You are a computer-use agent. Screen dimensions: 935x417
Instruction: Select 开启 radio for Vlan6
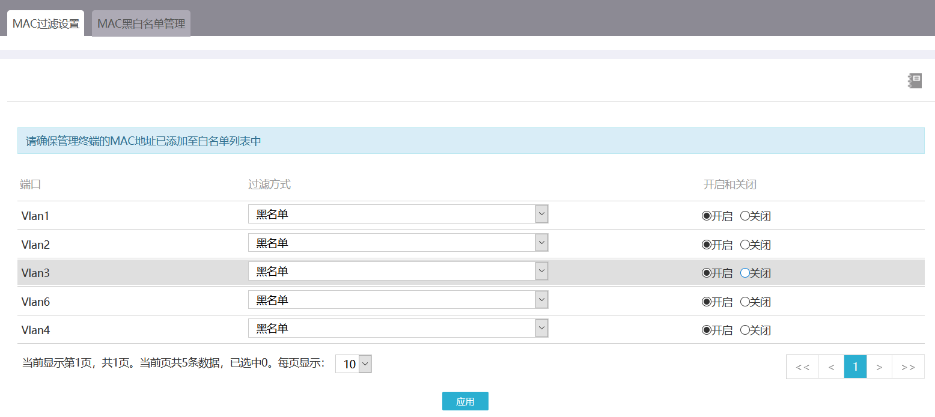pyautogui.click(x=707, y=302)
